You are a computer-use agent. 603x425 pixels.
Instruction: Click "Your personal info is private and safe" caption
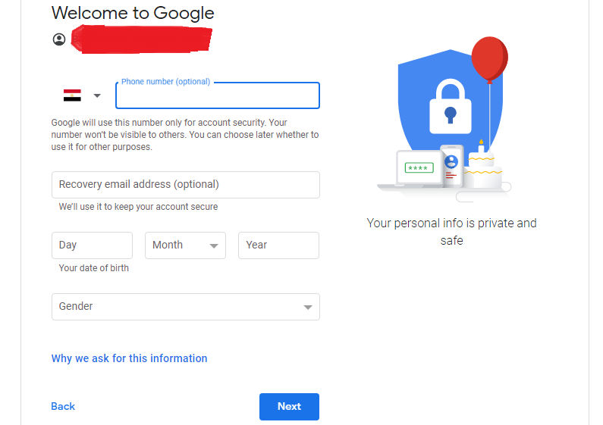451,232
